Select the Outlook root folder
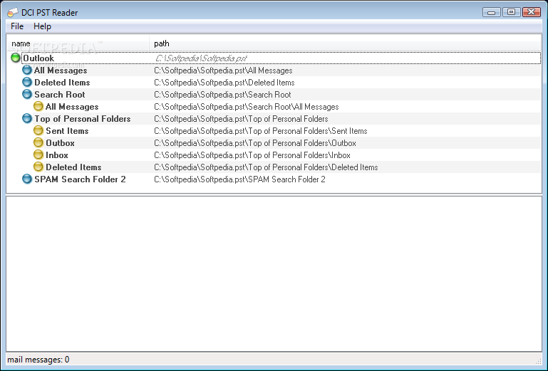Screen dimensions: 548x371 click(x=38, y=58)
